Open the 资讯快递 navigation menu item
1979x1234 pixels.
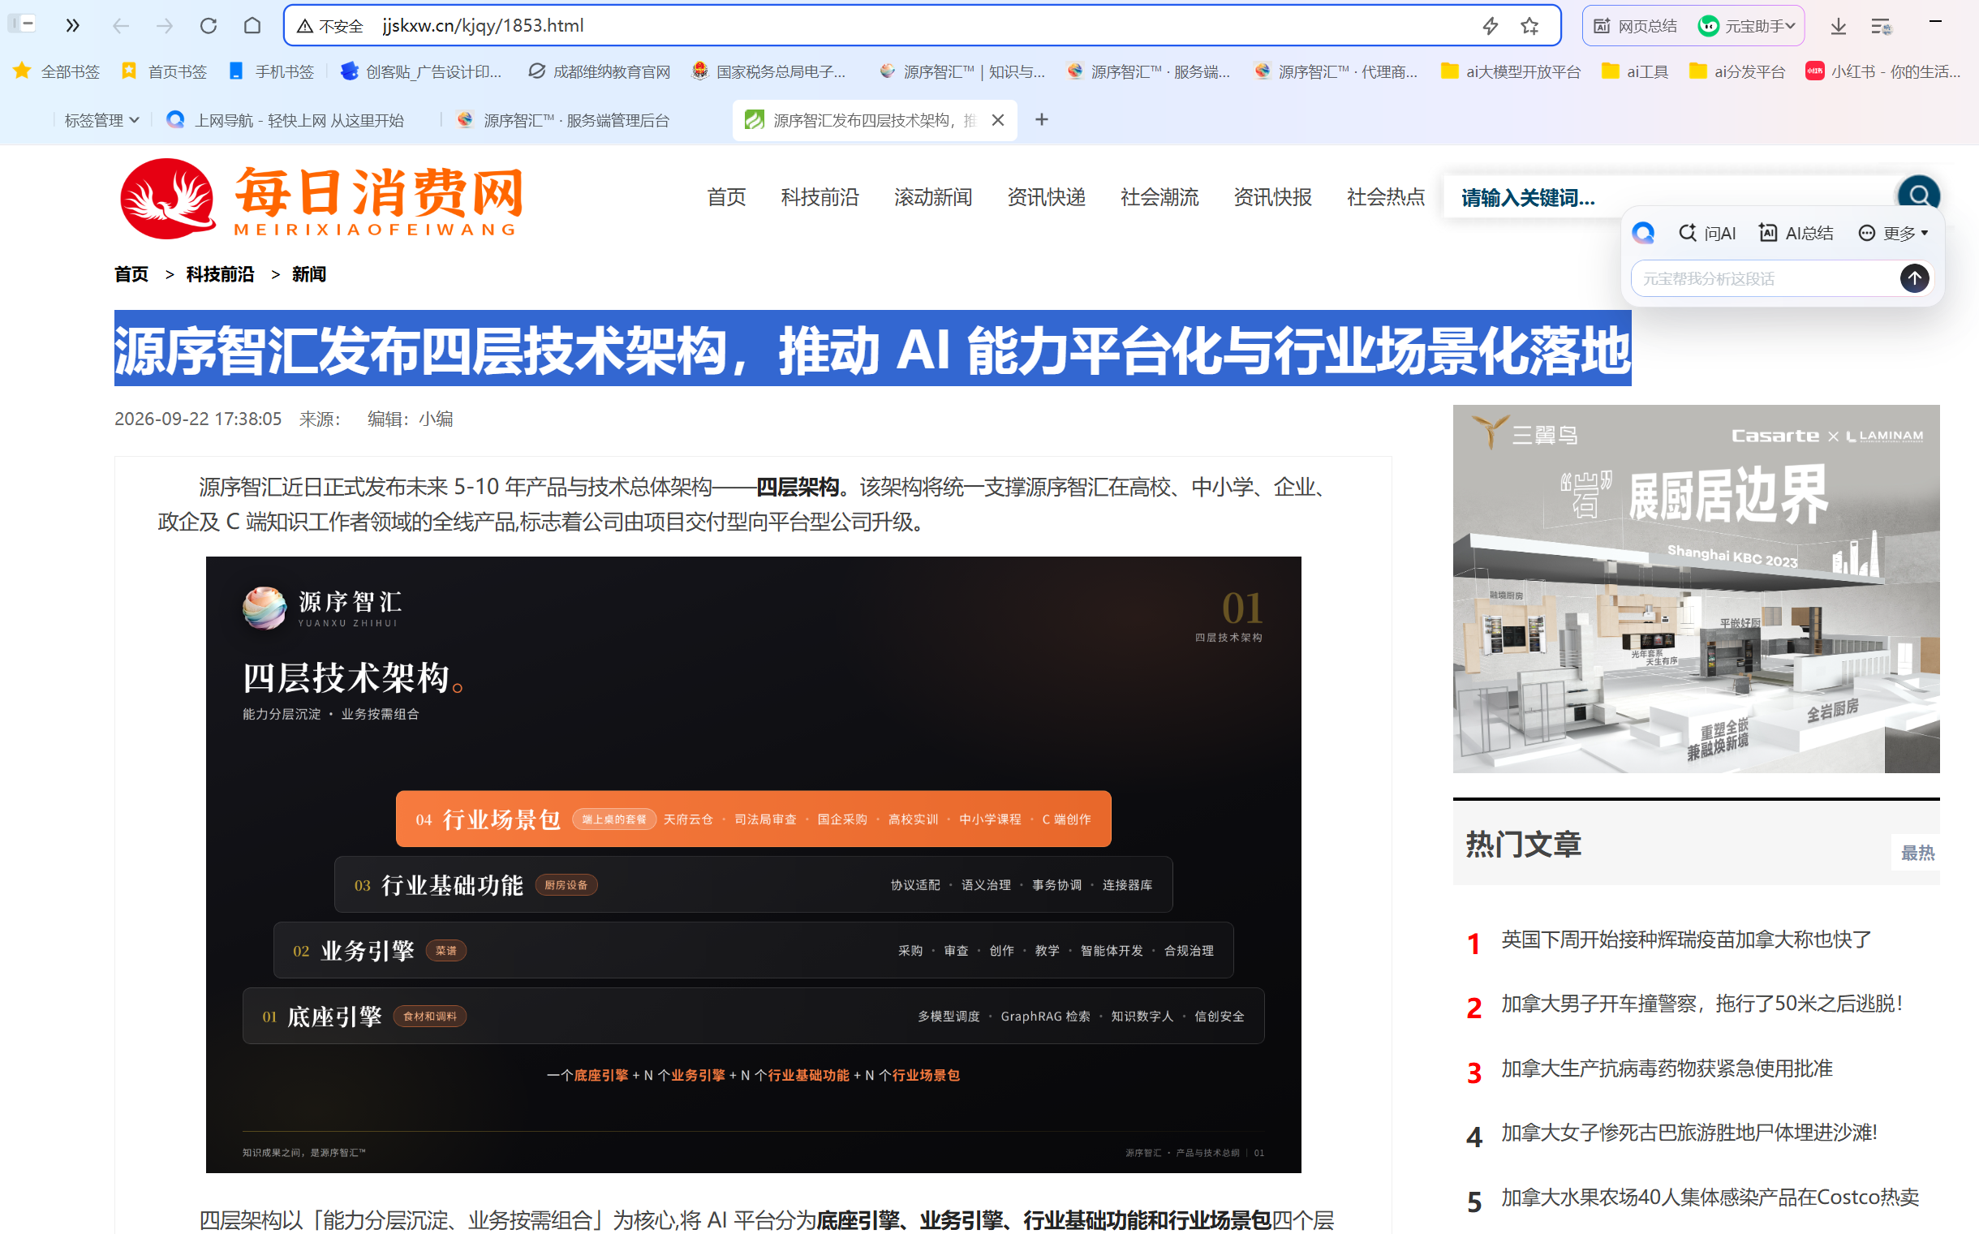tap(1045, 196)
